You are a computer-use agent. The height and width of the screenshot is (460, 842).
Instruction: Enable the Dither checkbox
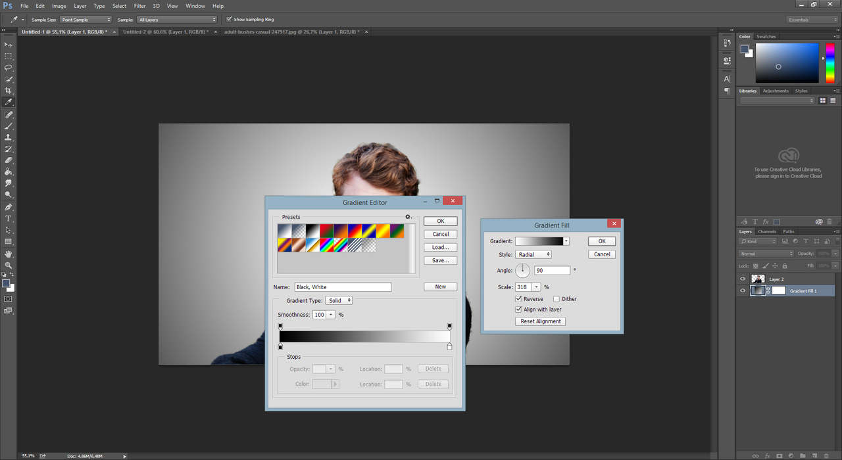pos(557,299)
